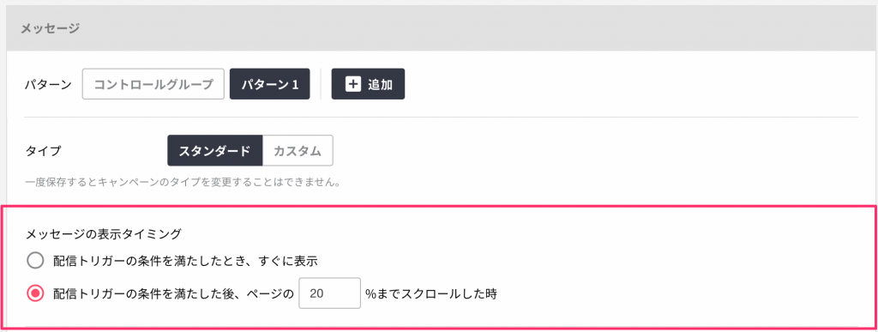Click the note about キャンペーンのタイプ being unchangeable
Screen dimensions: 878x332
(x=183, y=183)
